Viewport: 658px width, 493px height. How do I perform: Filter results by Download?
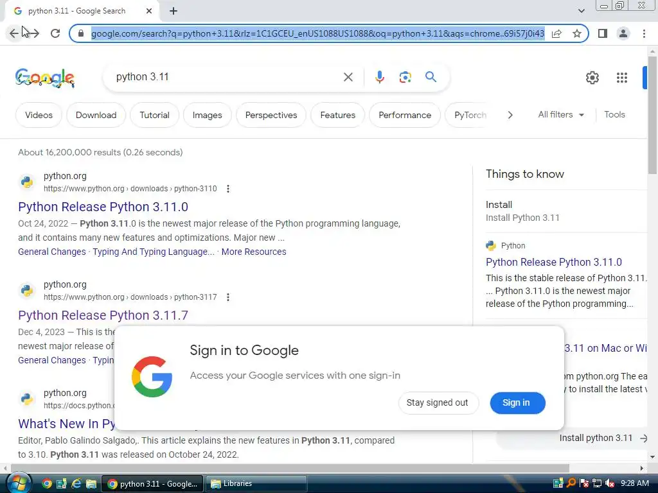click(96, 115)
